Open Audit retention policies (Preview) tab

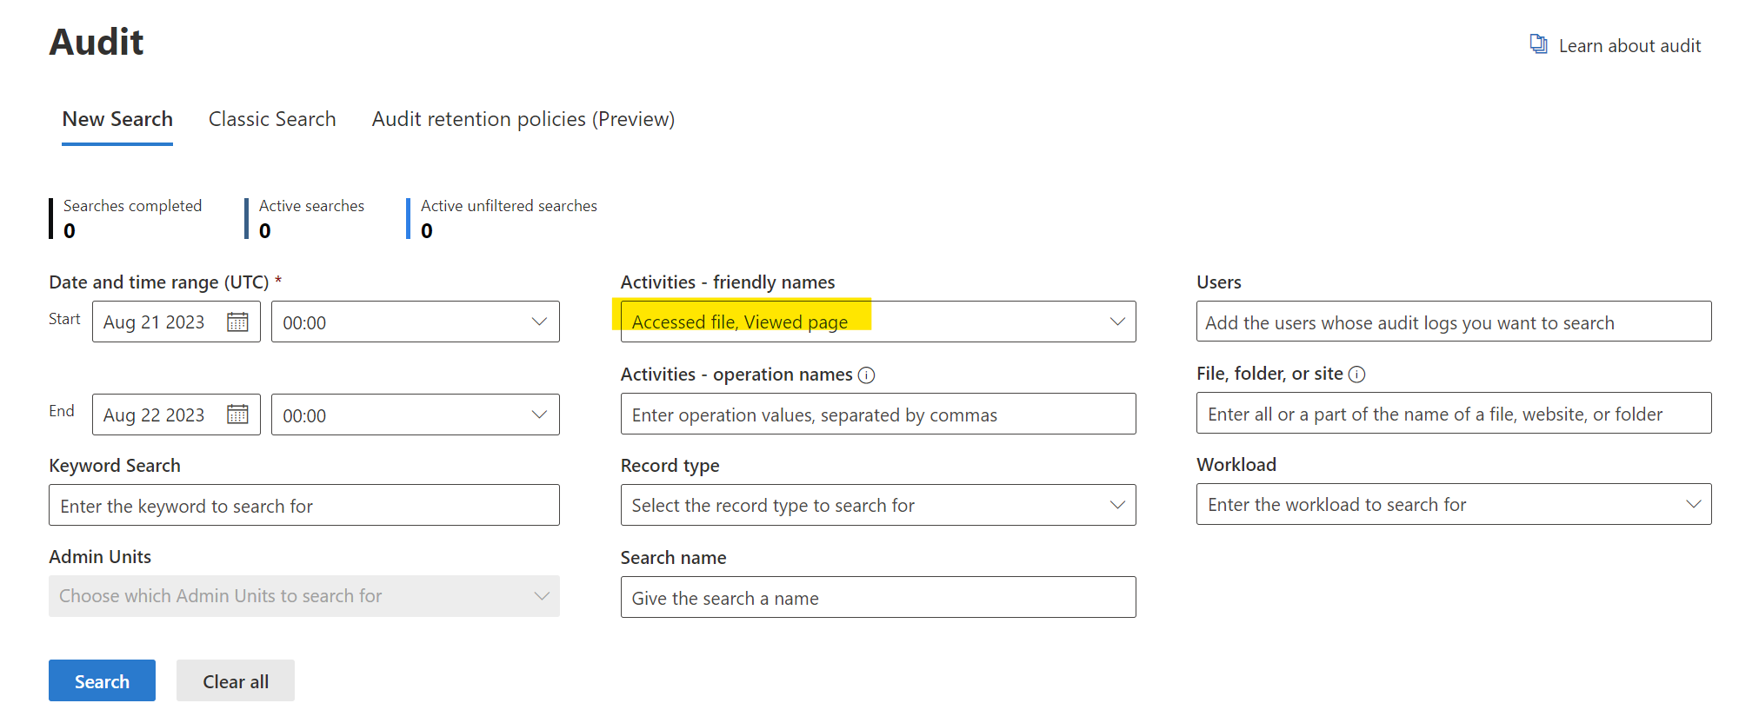point(523,119)
